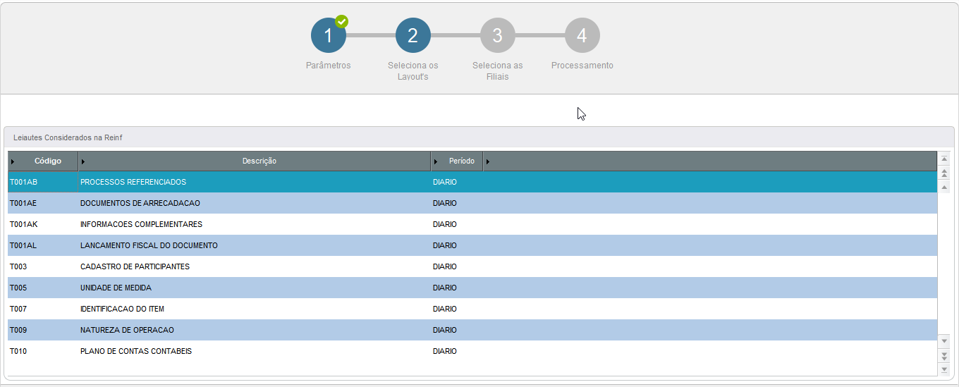959x387 pixels.
Task: Click the single down arrow scrollbar button
Action: (x=945, y=340)
